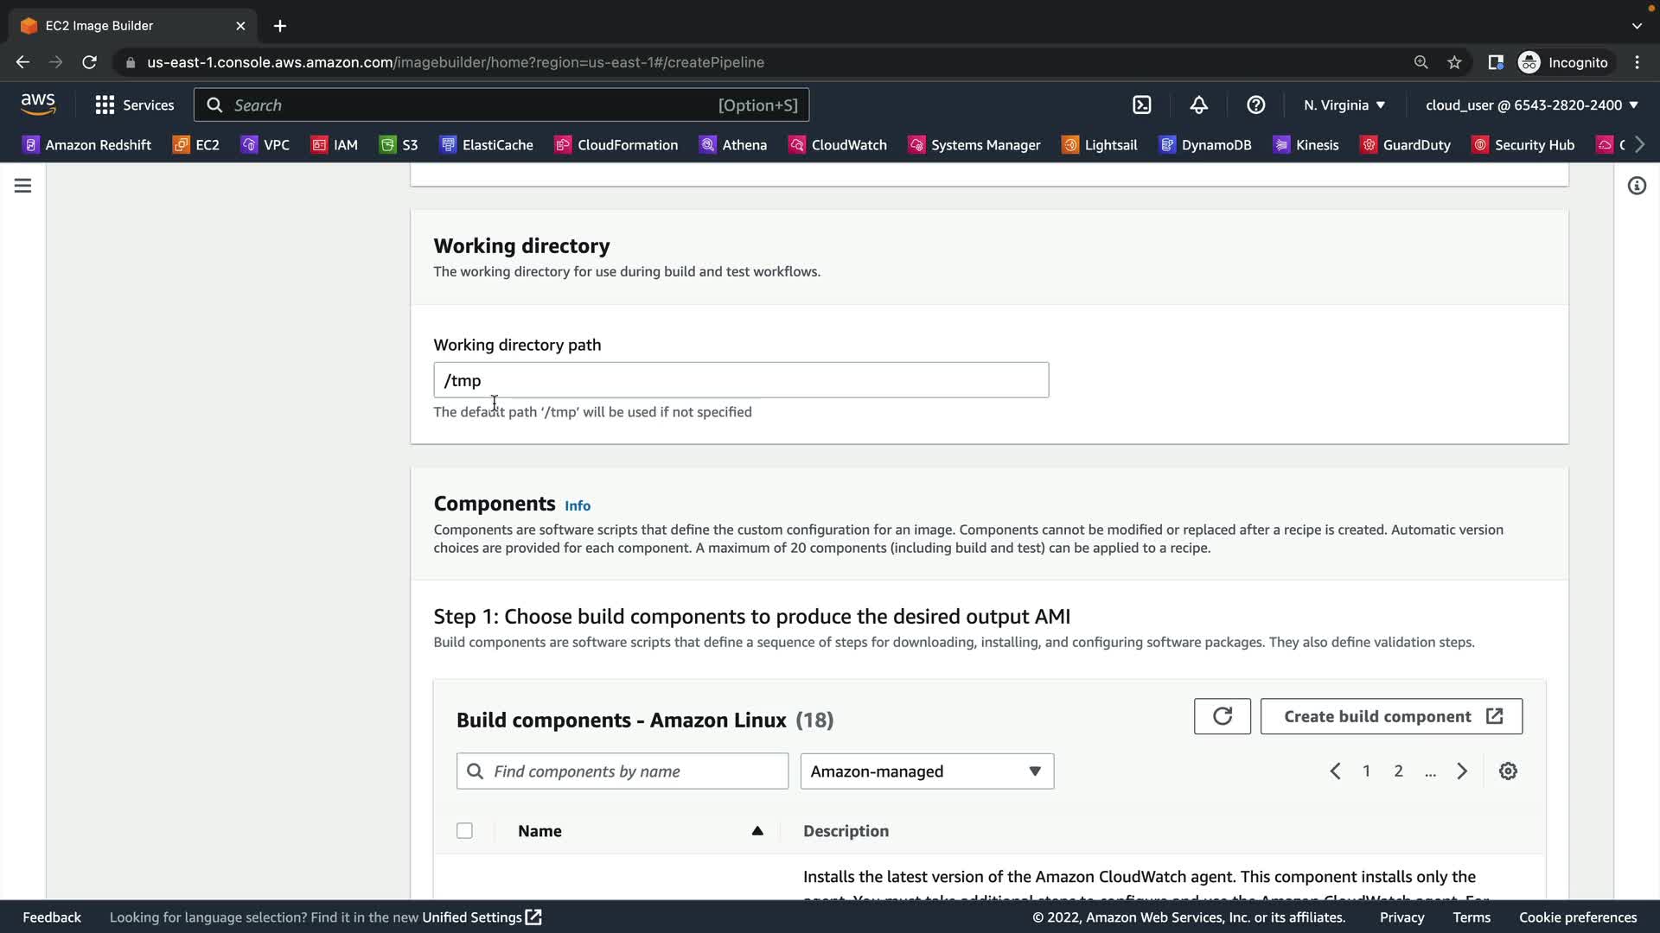
Task: Open the N. Virginia region selector
Action: pyautogui.click(x=1344, y=105)
